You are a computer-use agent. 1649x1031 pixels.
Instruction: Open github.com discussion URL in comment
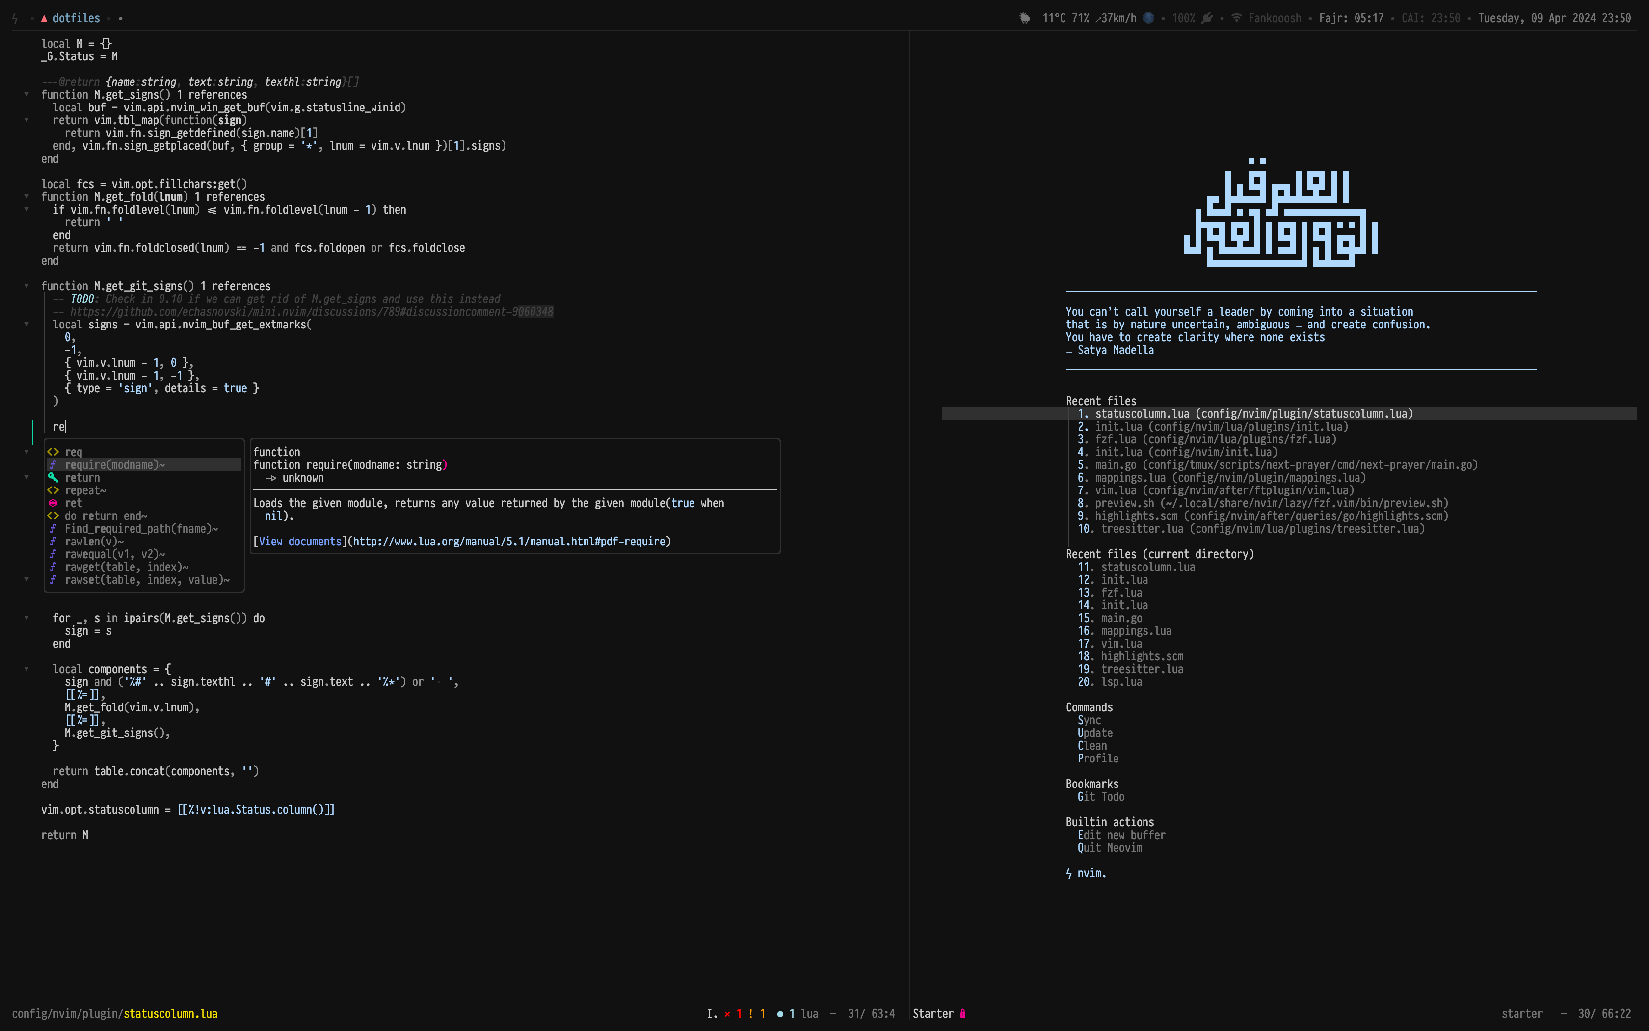312,312
